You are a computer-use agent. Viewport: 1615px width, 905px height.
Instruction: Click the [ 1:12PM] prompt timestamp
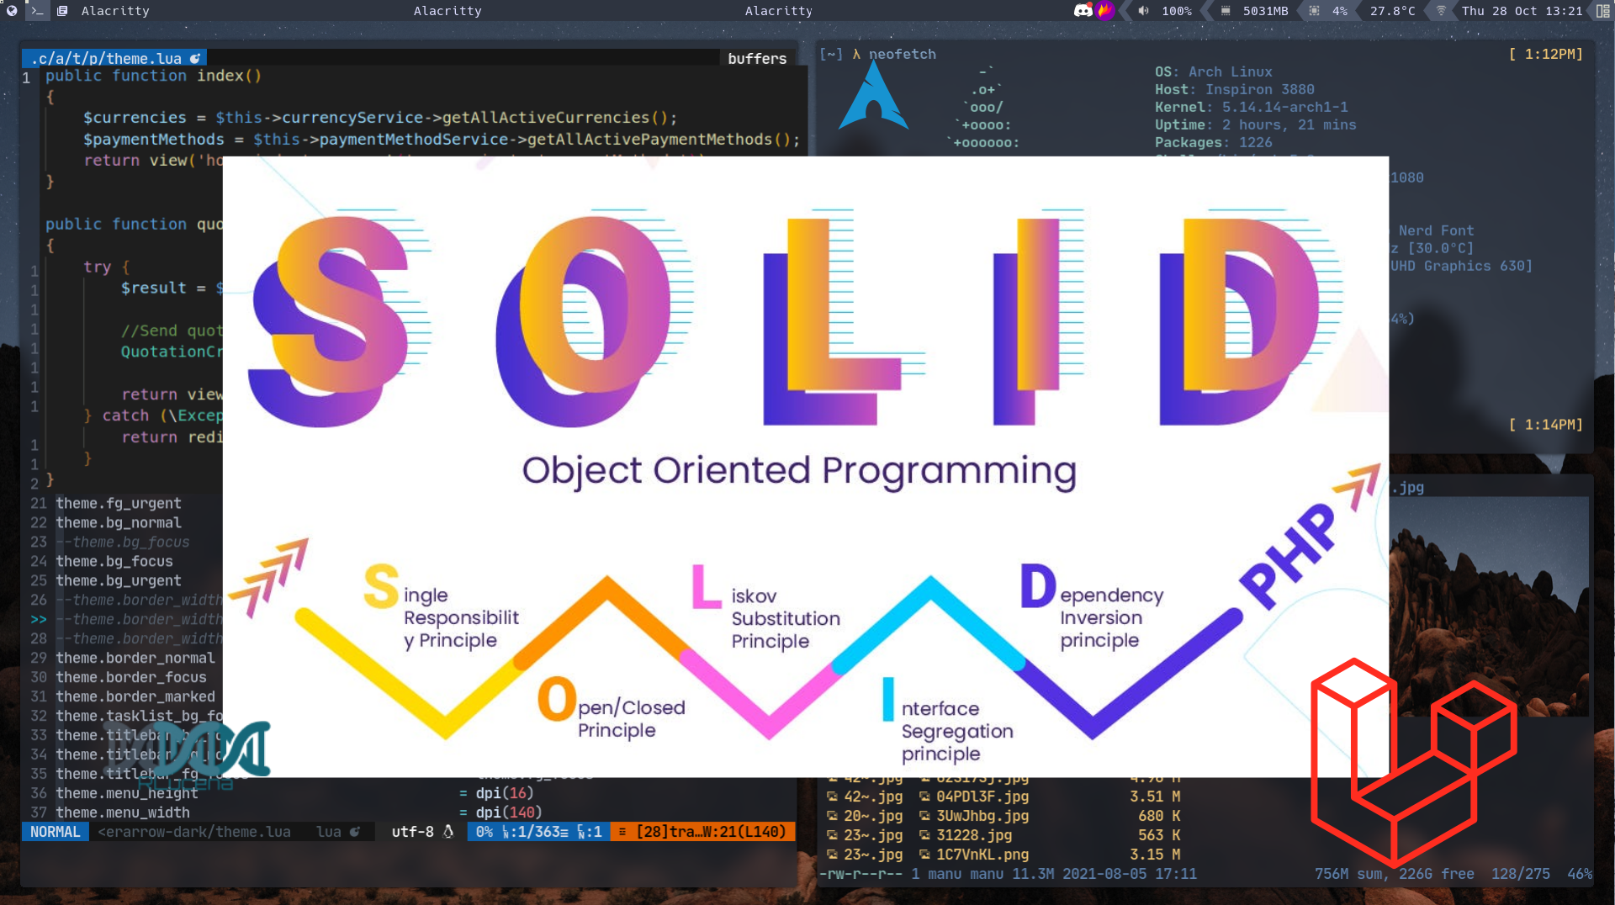click(x=1545, y=54)
